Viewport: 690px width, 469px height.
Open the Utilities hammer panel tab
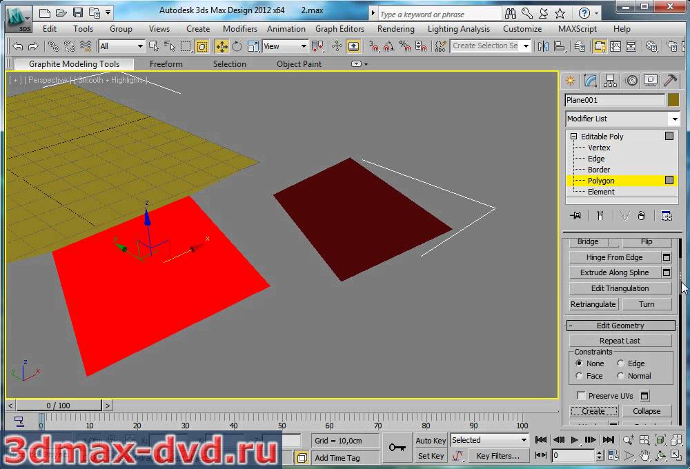[670, 81]
